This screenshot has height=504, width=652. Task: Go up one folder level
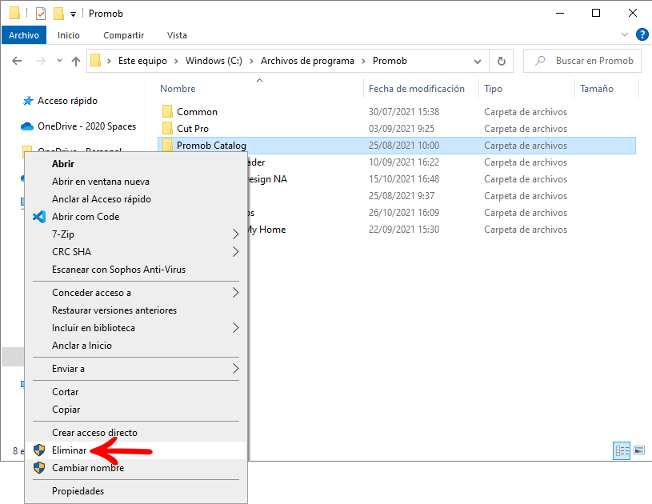[76, 61]
